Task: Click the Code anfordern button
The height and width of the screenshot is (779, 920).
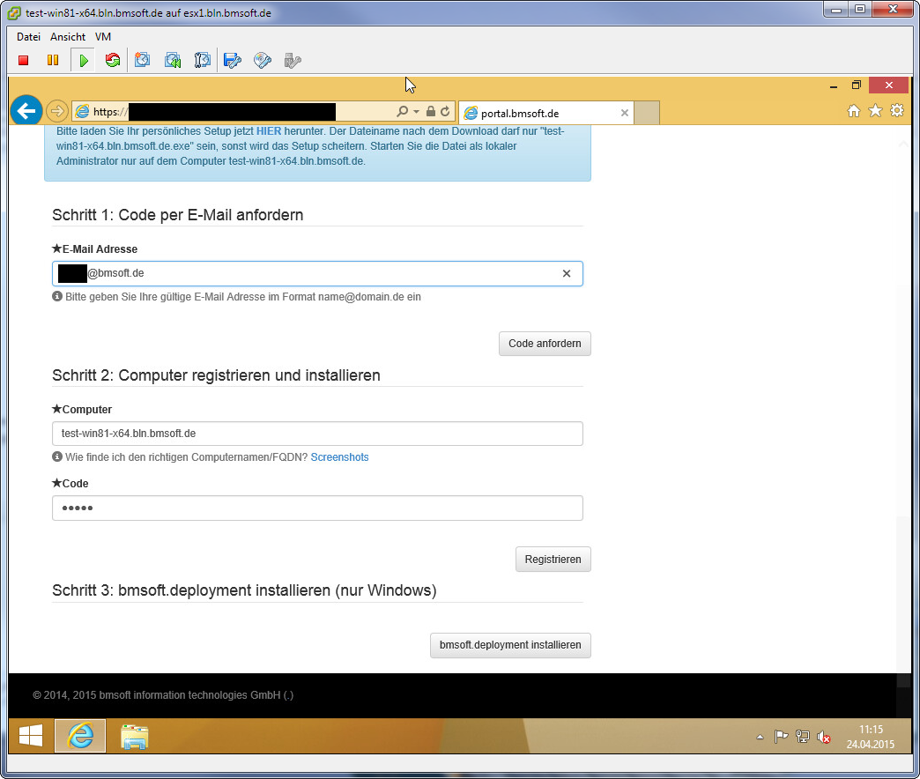Action: (545, 344)
